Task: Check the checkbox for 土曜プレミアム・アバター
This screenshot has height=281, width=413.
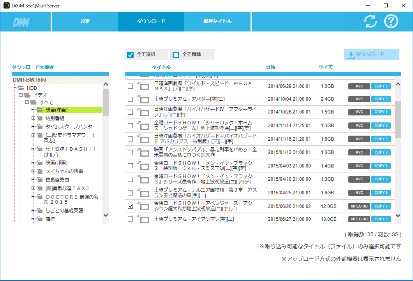Action: click(130, 99)
